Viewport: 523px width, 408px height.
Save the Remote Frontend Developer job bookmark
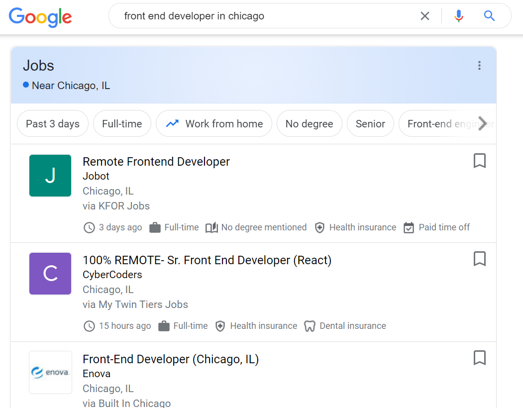479,161
